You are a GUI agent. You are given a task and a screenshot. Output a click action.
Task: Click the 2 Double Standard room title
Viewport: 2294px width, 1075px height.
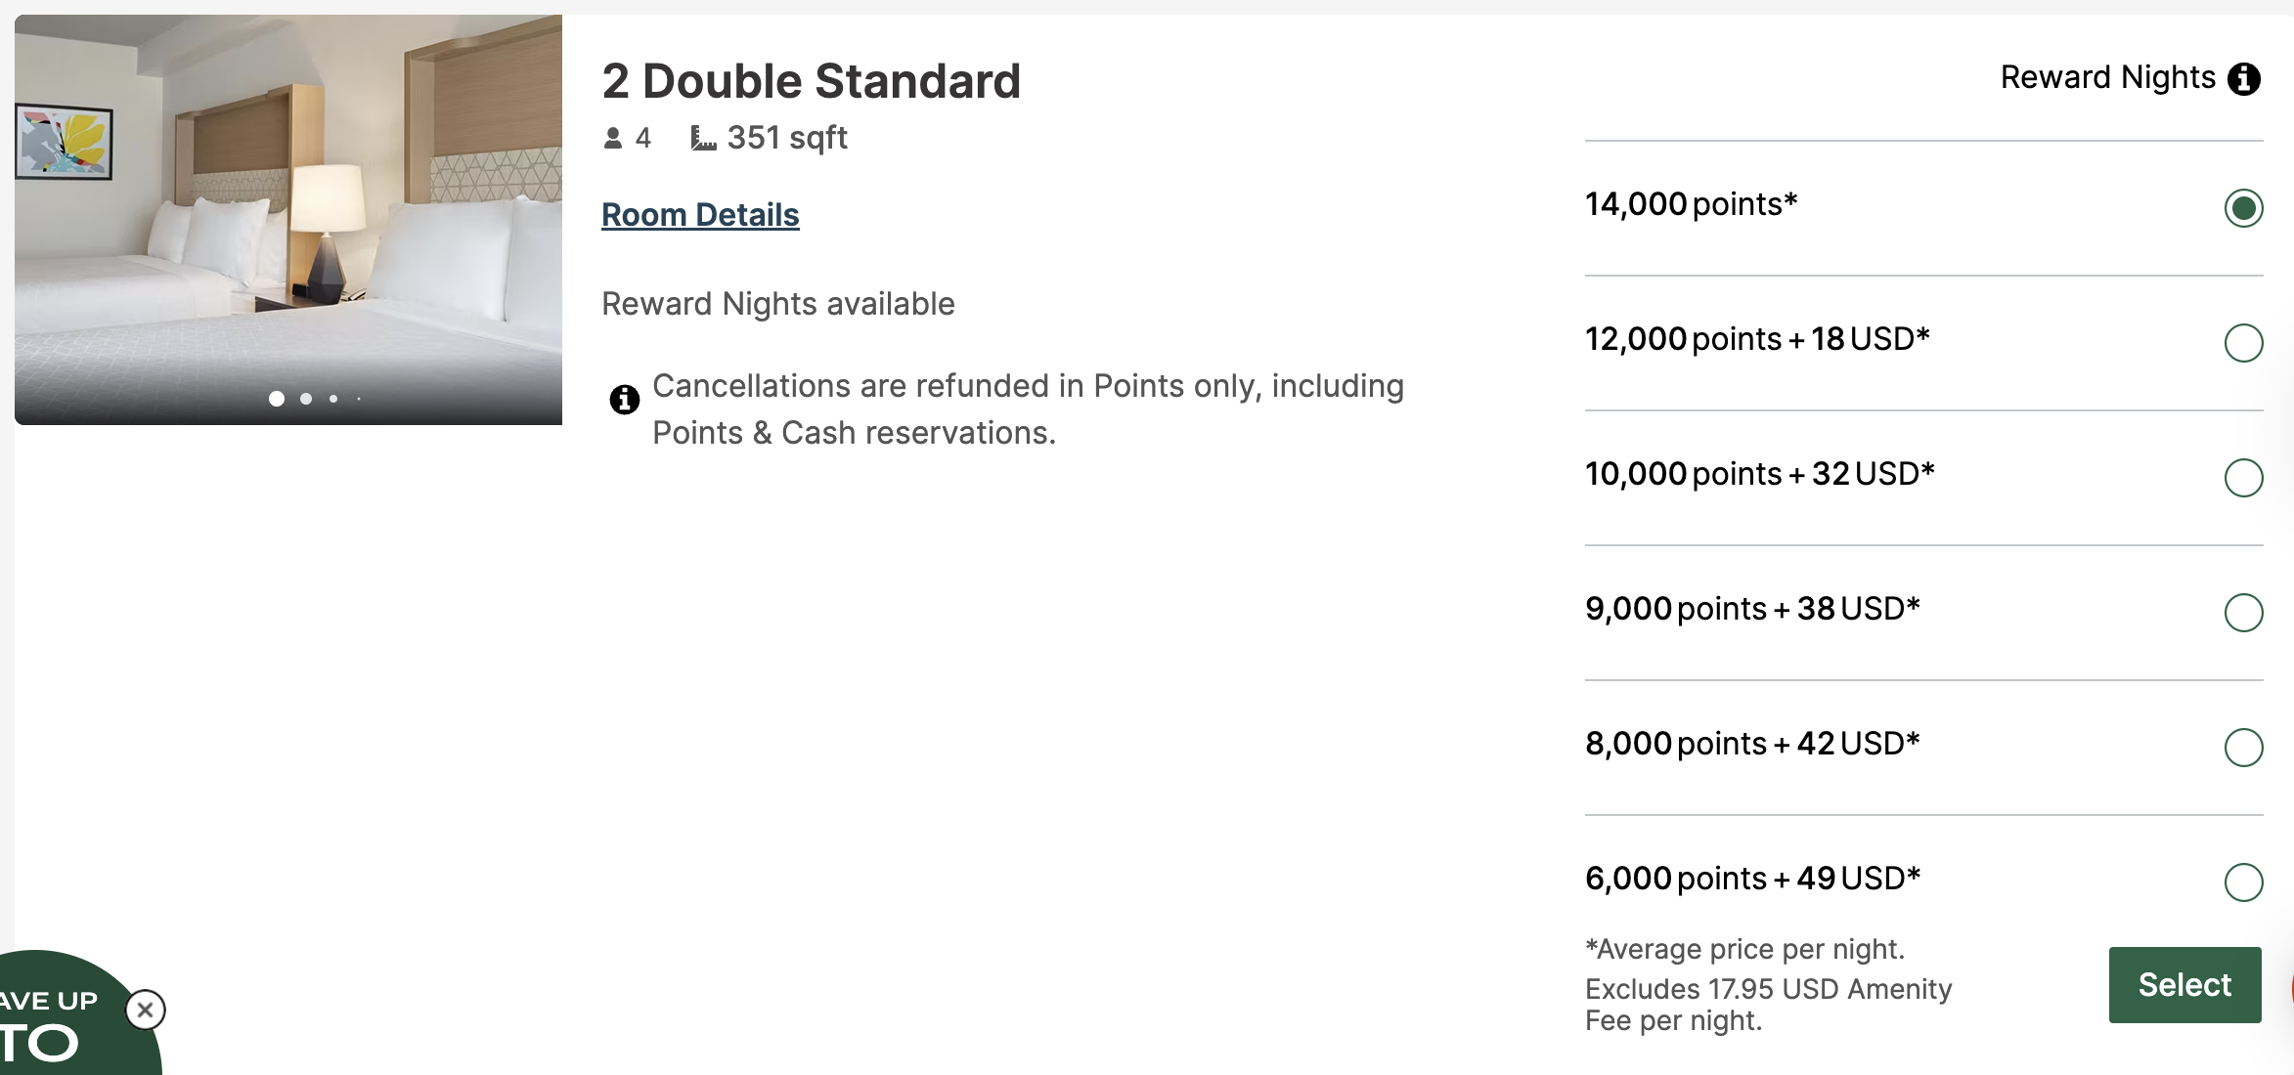(x=811, y=81)
